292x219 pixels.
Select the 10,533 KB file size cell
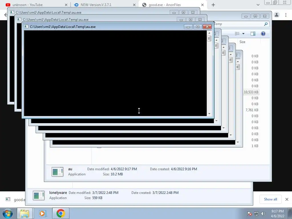tap(251, 92)
